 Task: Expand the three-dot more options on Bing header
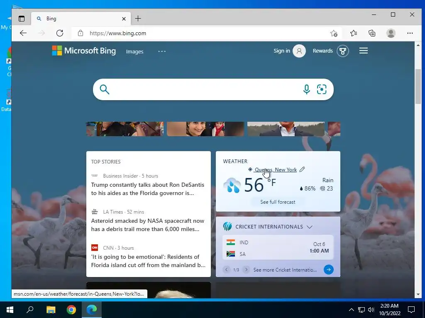tap(162, 51)
